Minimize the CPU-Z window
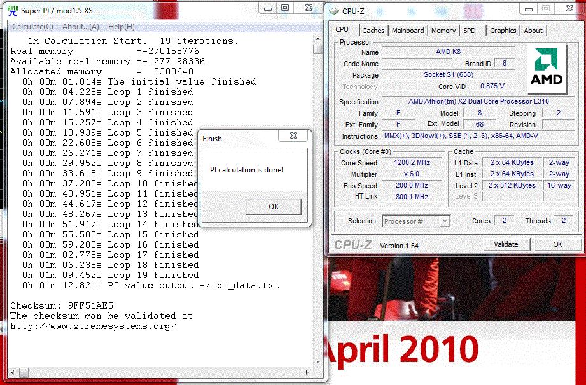The width and height of the screenshot is (586, 385). click(x=529, y=10)
